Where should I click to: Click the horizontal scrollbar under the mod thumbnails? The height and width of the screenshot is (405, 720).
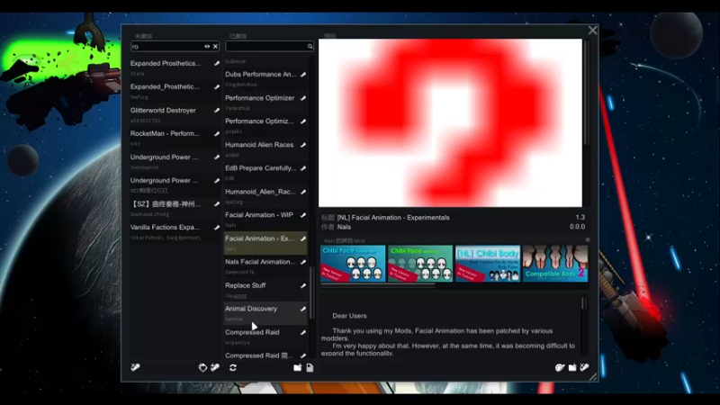click(378, 285)
